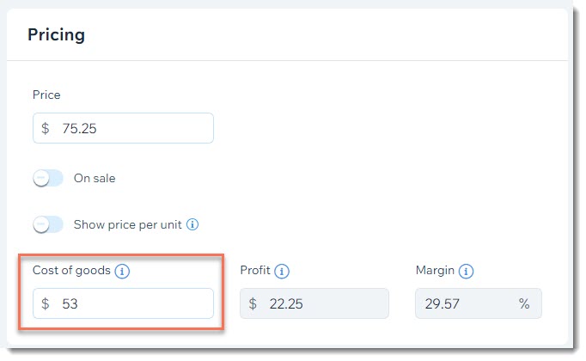Enable the Show price per unit toggle
The height and width of the screenshot is (361, 586).
pyautogui.click(x=48, y=224)
